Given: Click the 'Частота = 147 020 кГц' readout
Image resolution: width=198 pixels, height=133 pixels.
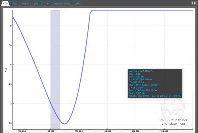Looking at the screenshot, I should pyautogui.click(x=141, y=71).
